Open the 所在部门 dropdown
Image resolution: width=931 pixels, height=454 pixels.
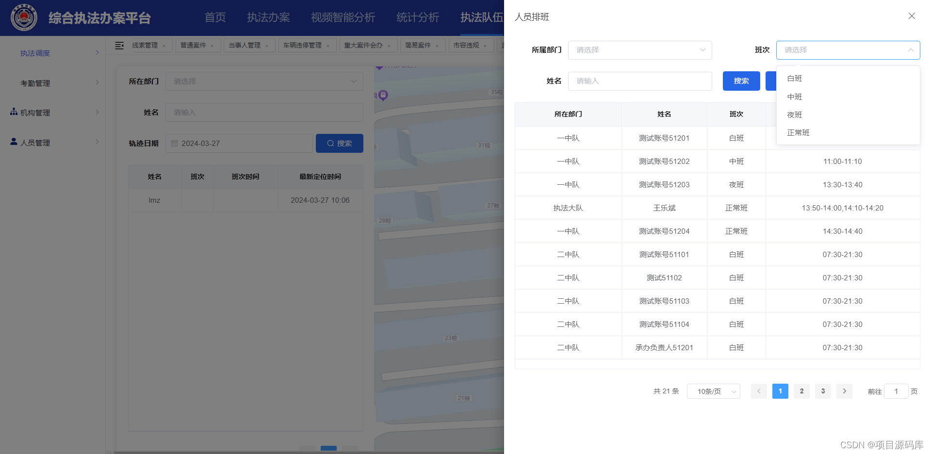click(264, 81)
